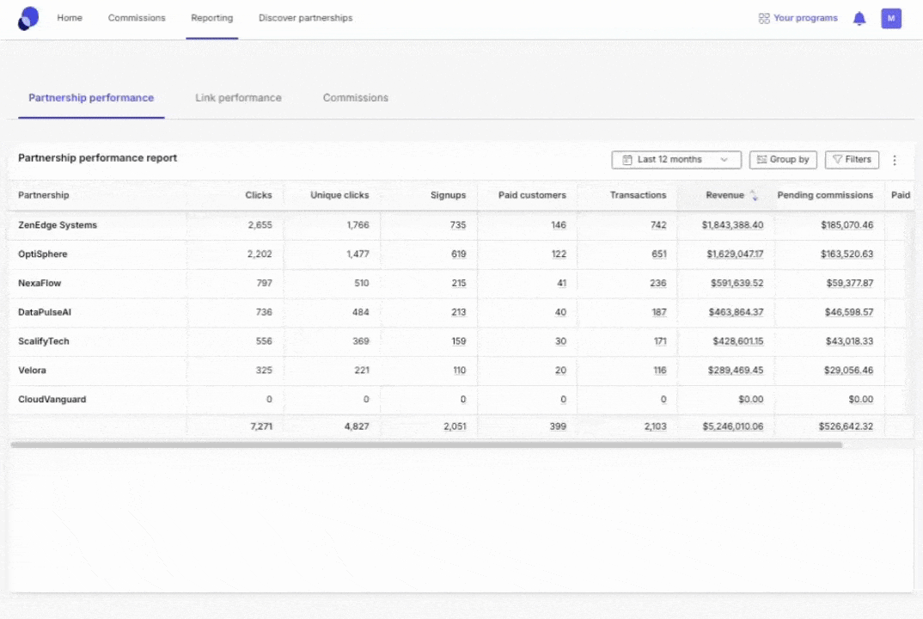Open the Filters button

(852, 160)
